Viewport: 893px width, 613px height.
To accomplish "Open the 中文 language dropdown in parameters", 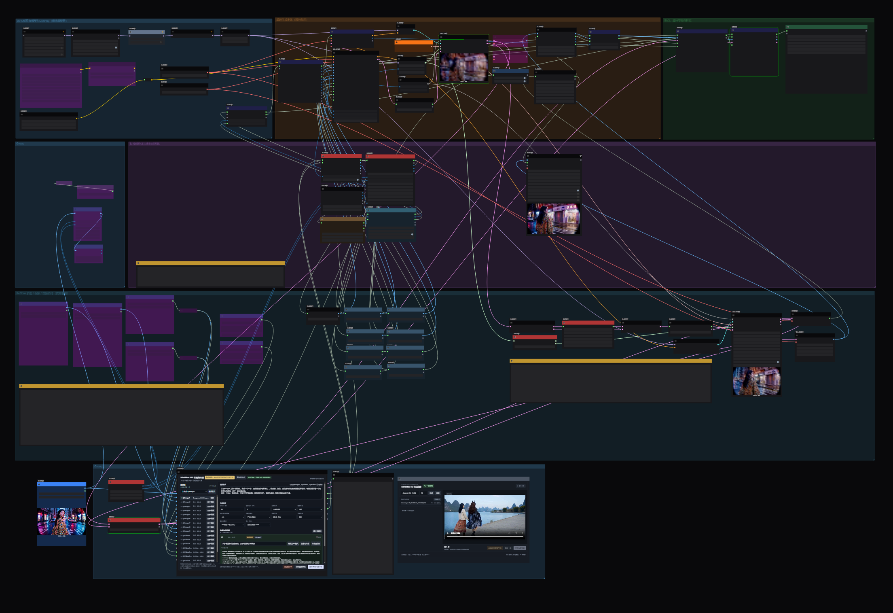I will 233,517.
